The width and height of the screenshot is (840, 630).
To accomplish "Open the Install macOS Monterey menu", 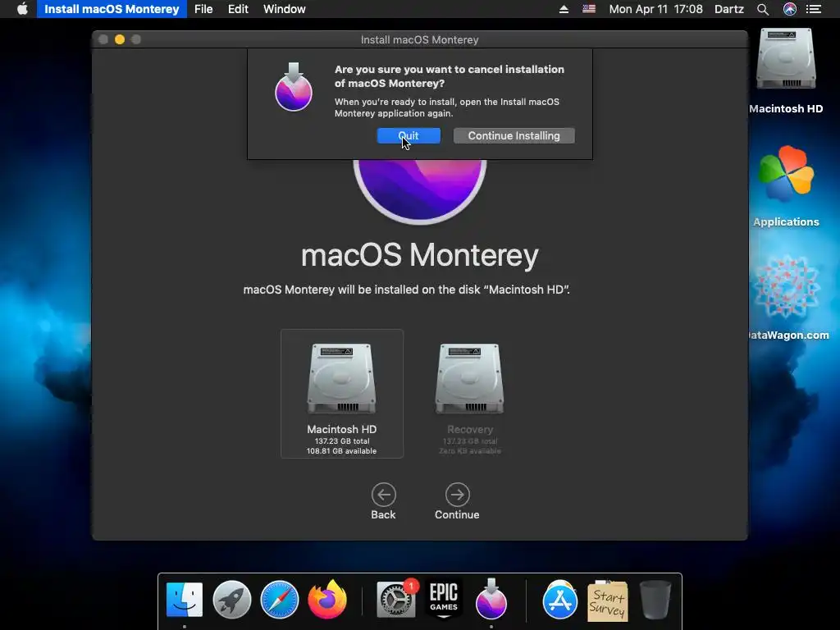I will (x=112, y=9).
